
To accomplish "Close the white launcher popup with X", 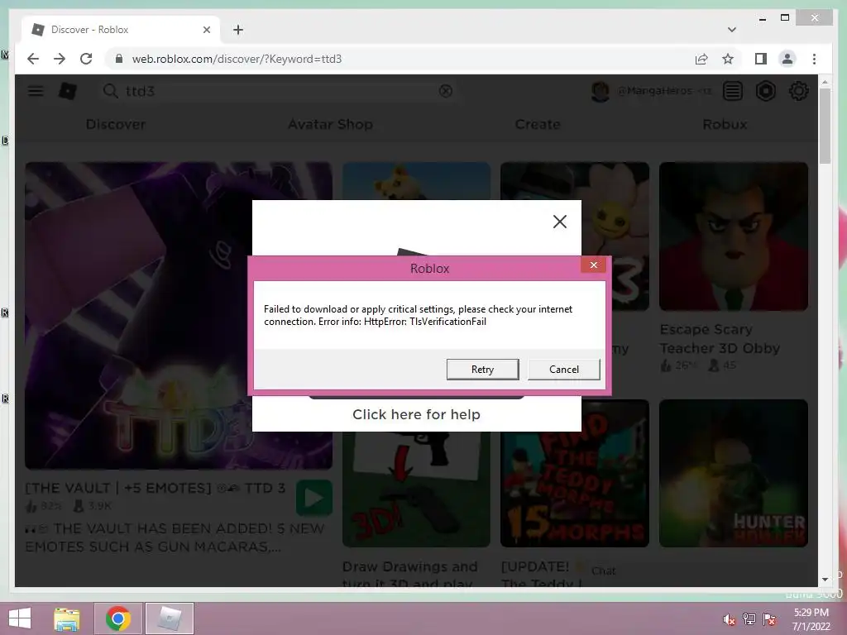I will pyautogui.click(x=560, y=222).
